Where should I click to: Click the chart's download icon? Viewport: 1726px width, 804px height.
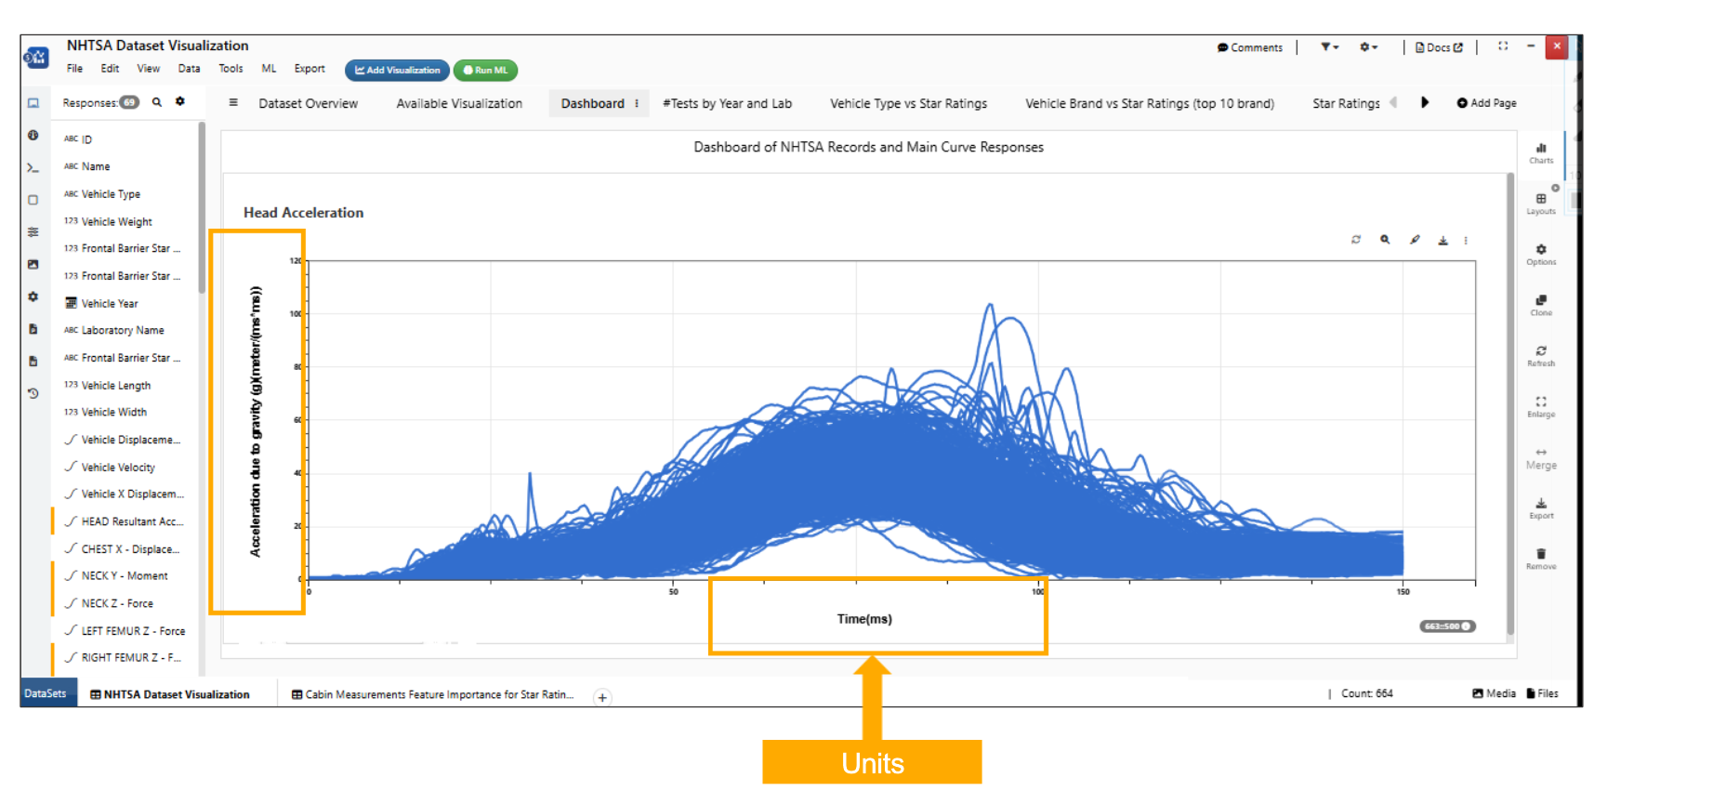(x=1443, y=241)
